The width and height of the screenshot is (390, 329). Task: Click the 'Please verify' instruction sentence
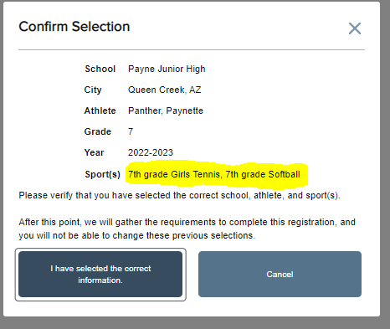pyautogui.click(x=179, y=195)
